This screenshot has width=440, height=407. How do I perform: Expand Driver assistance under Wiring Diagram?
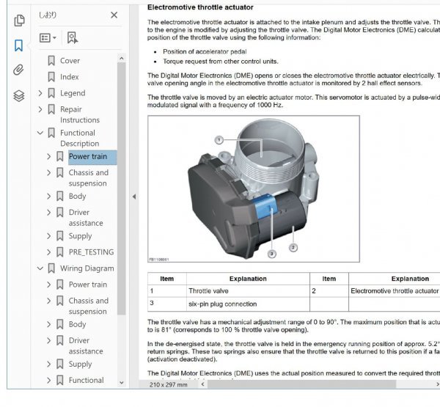pos(49,340)
